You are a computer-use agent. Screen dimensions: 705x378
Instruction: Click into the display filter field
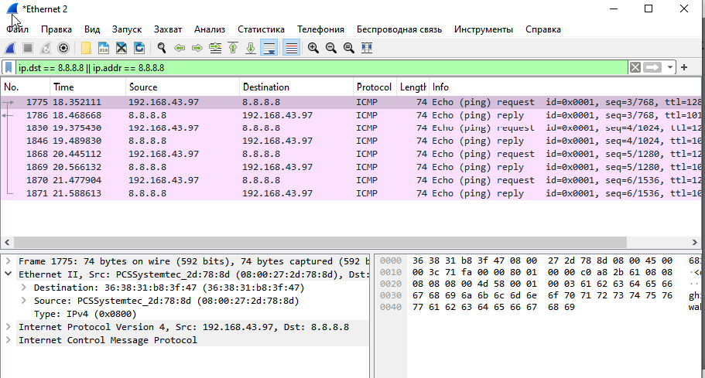[x=321, y=68]
